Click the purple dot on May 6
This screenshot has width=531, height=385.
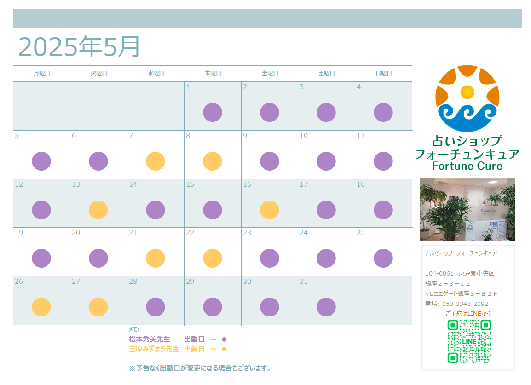tap(98, 161)
